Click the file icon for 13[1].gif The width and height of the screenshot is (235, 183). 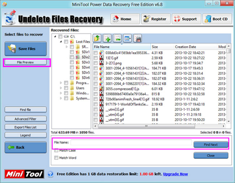[102, 58]
